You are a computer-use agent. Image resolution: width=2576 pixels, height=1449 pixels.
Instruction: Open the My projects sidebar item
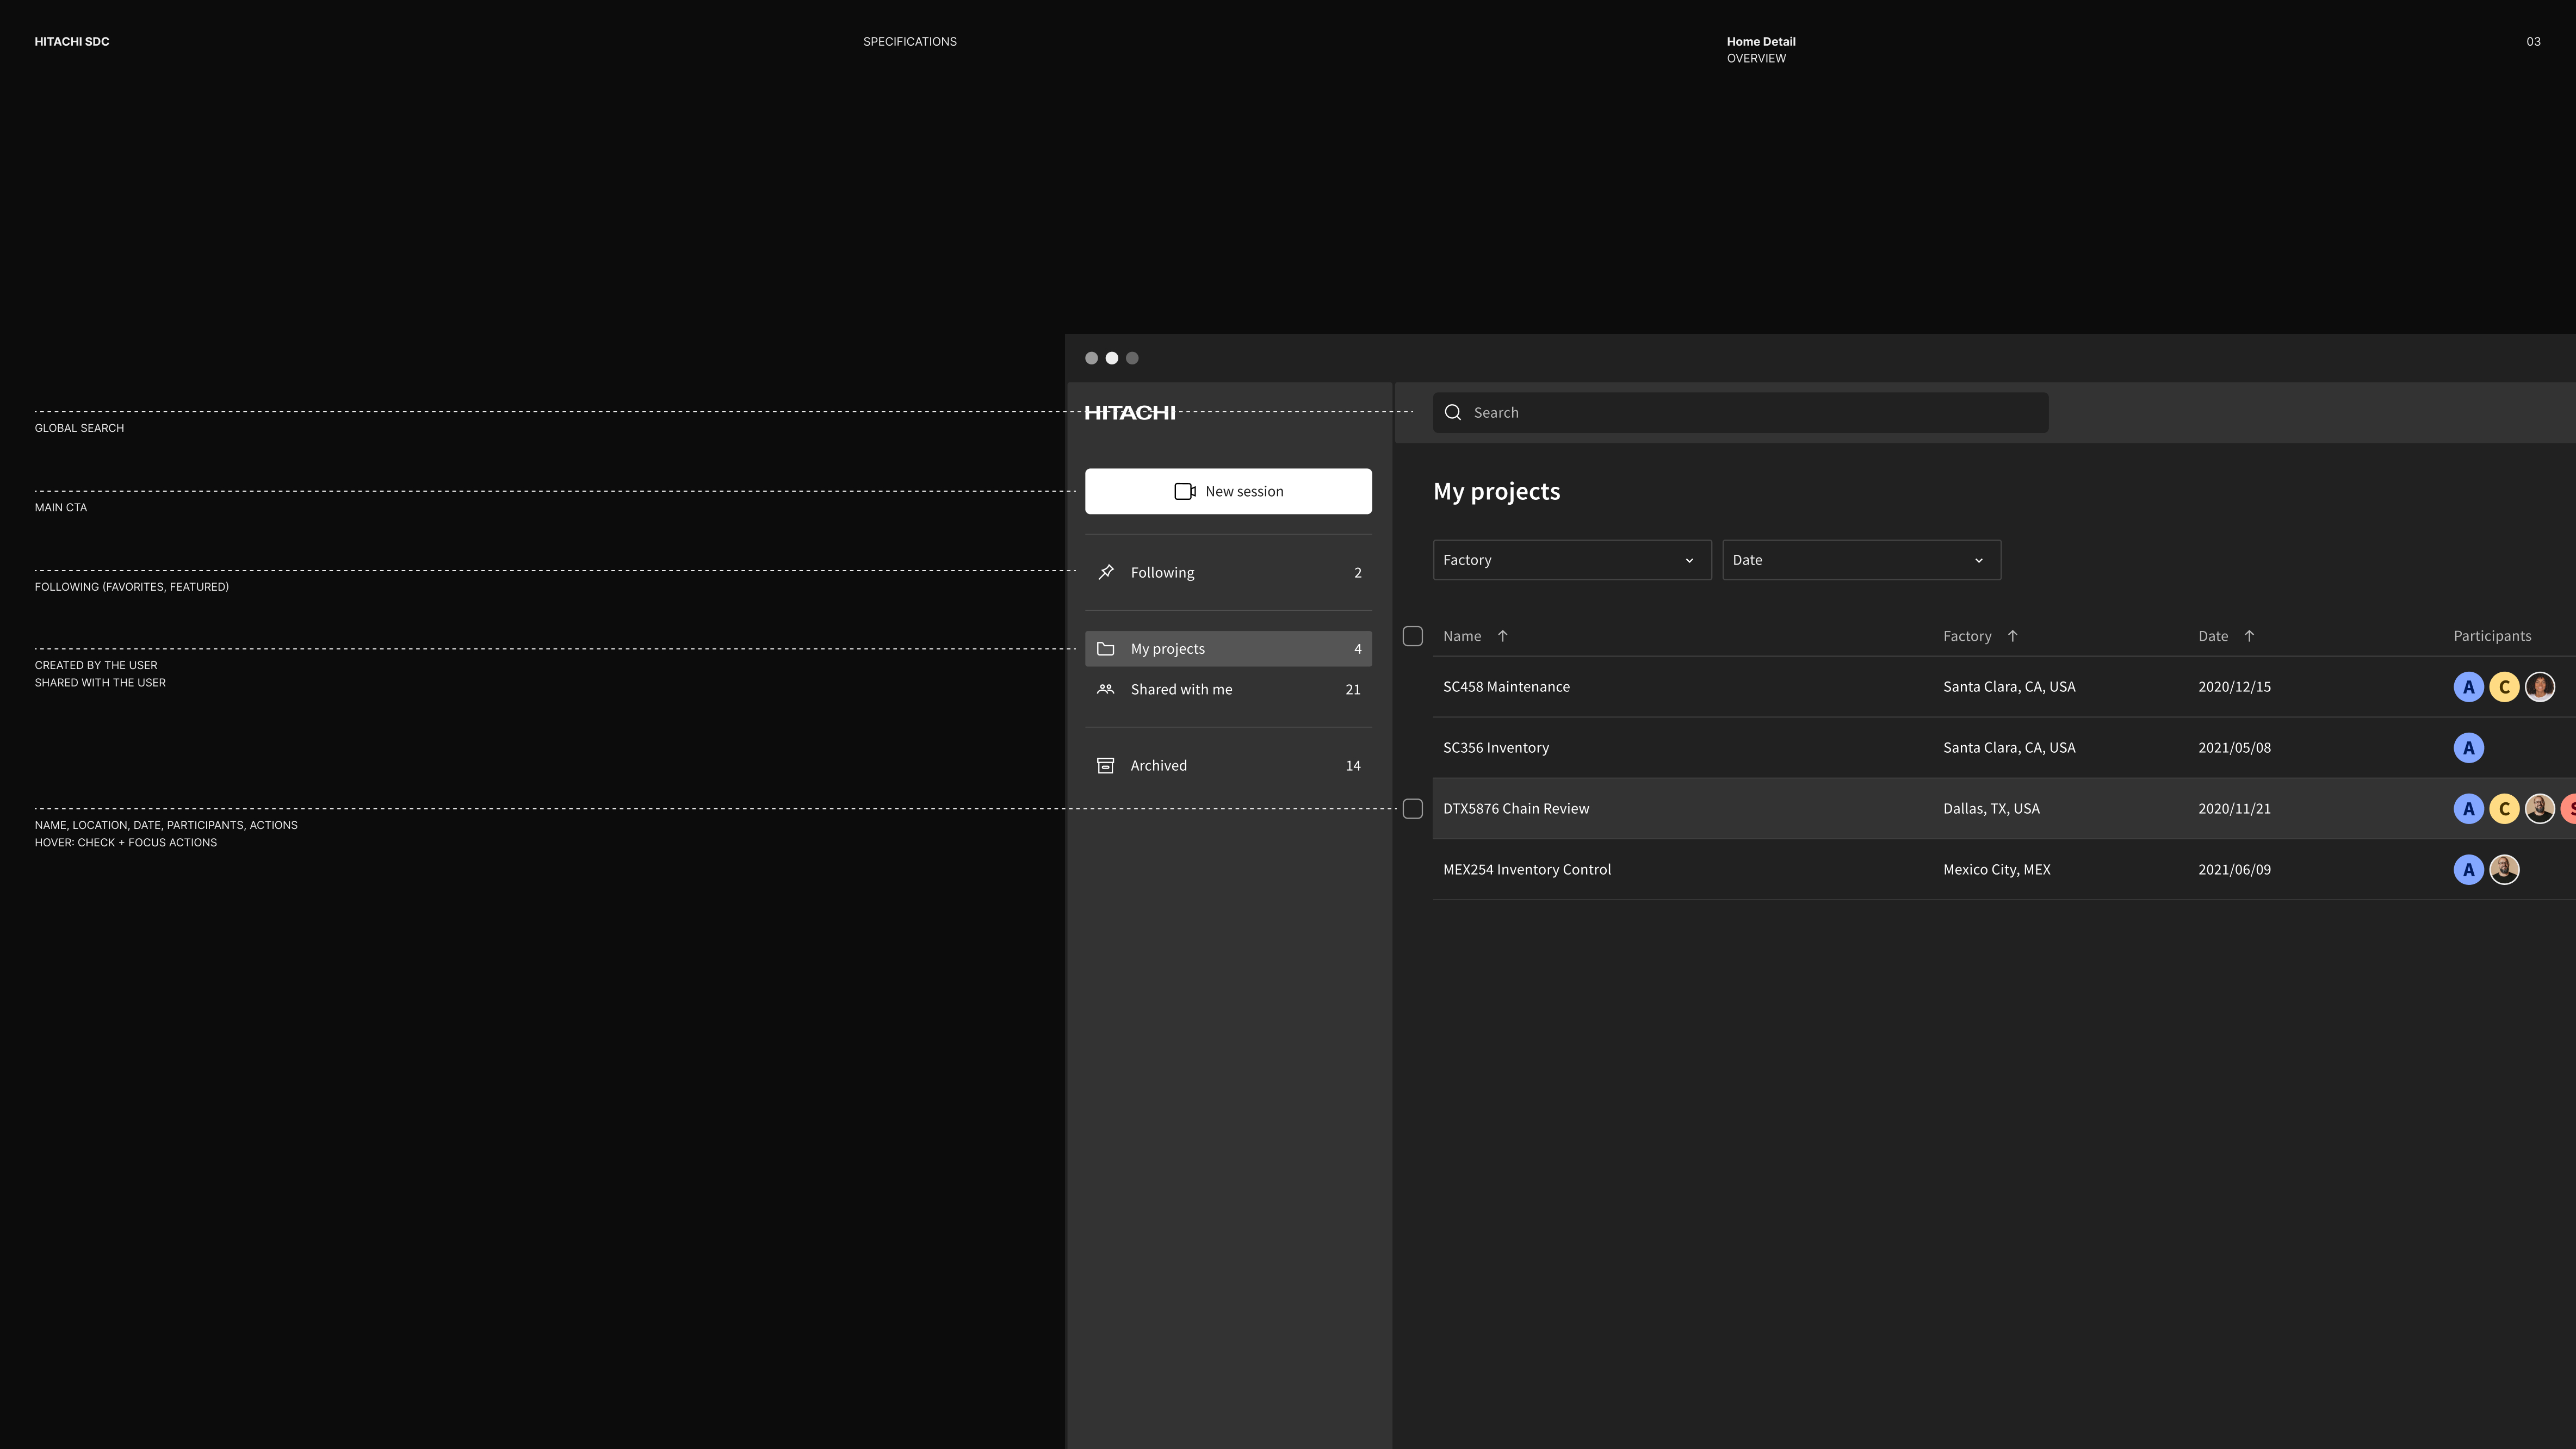pos(1227,649)
